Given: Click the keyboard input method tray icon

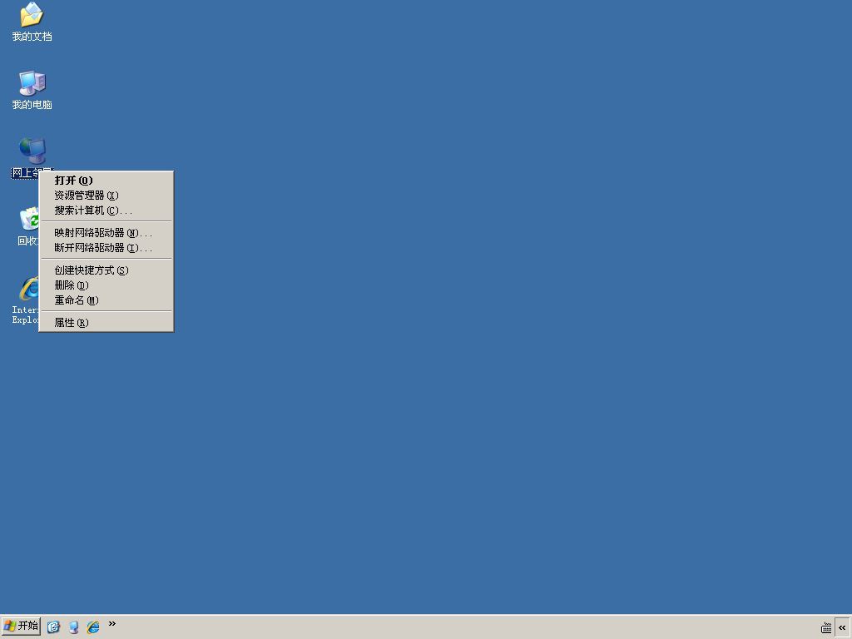Looking at the screenshot, I should pyautogui.click(x=826, y=627).
